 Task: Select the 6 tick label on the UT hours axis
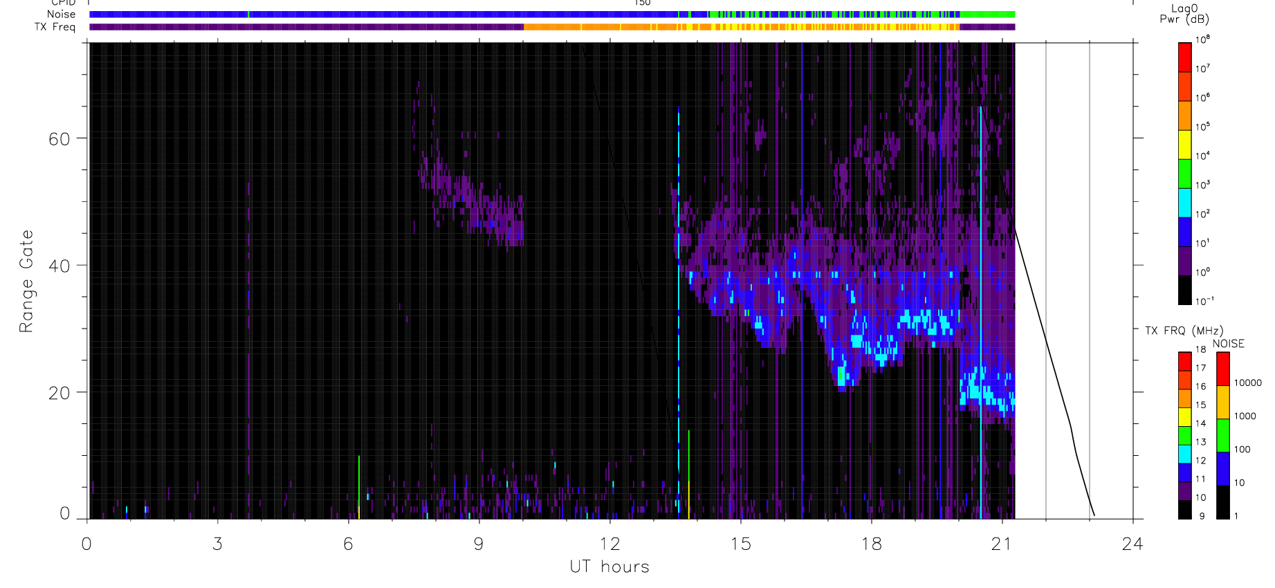click(x=349, y=544)
